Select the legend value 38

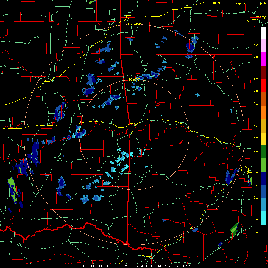tap(256, 115)
